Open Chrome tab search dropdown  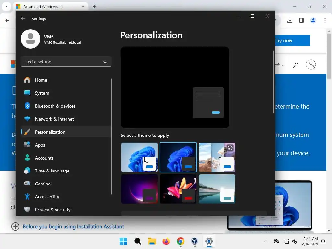[x=6, y=6]
